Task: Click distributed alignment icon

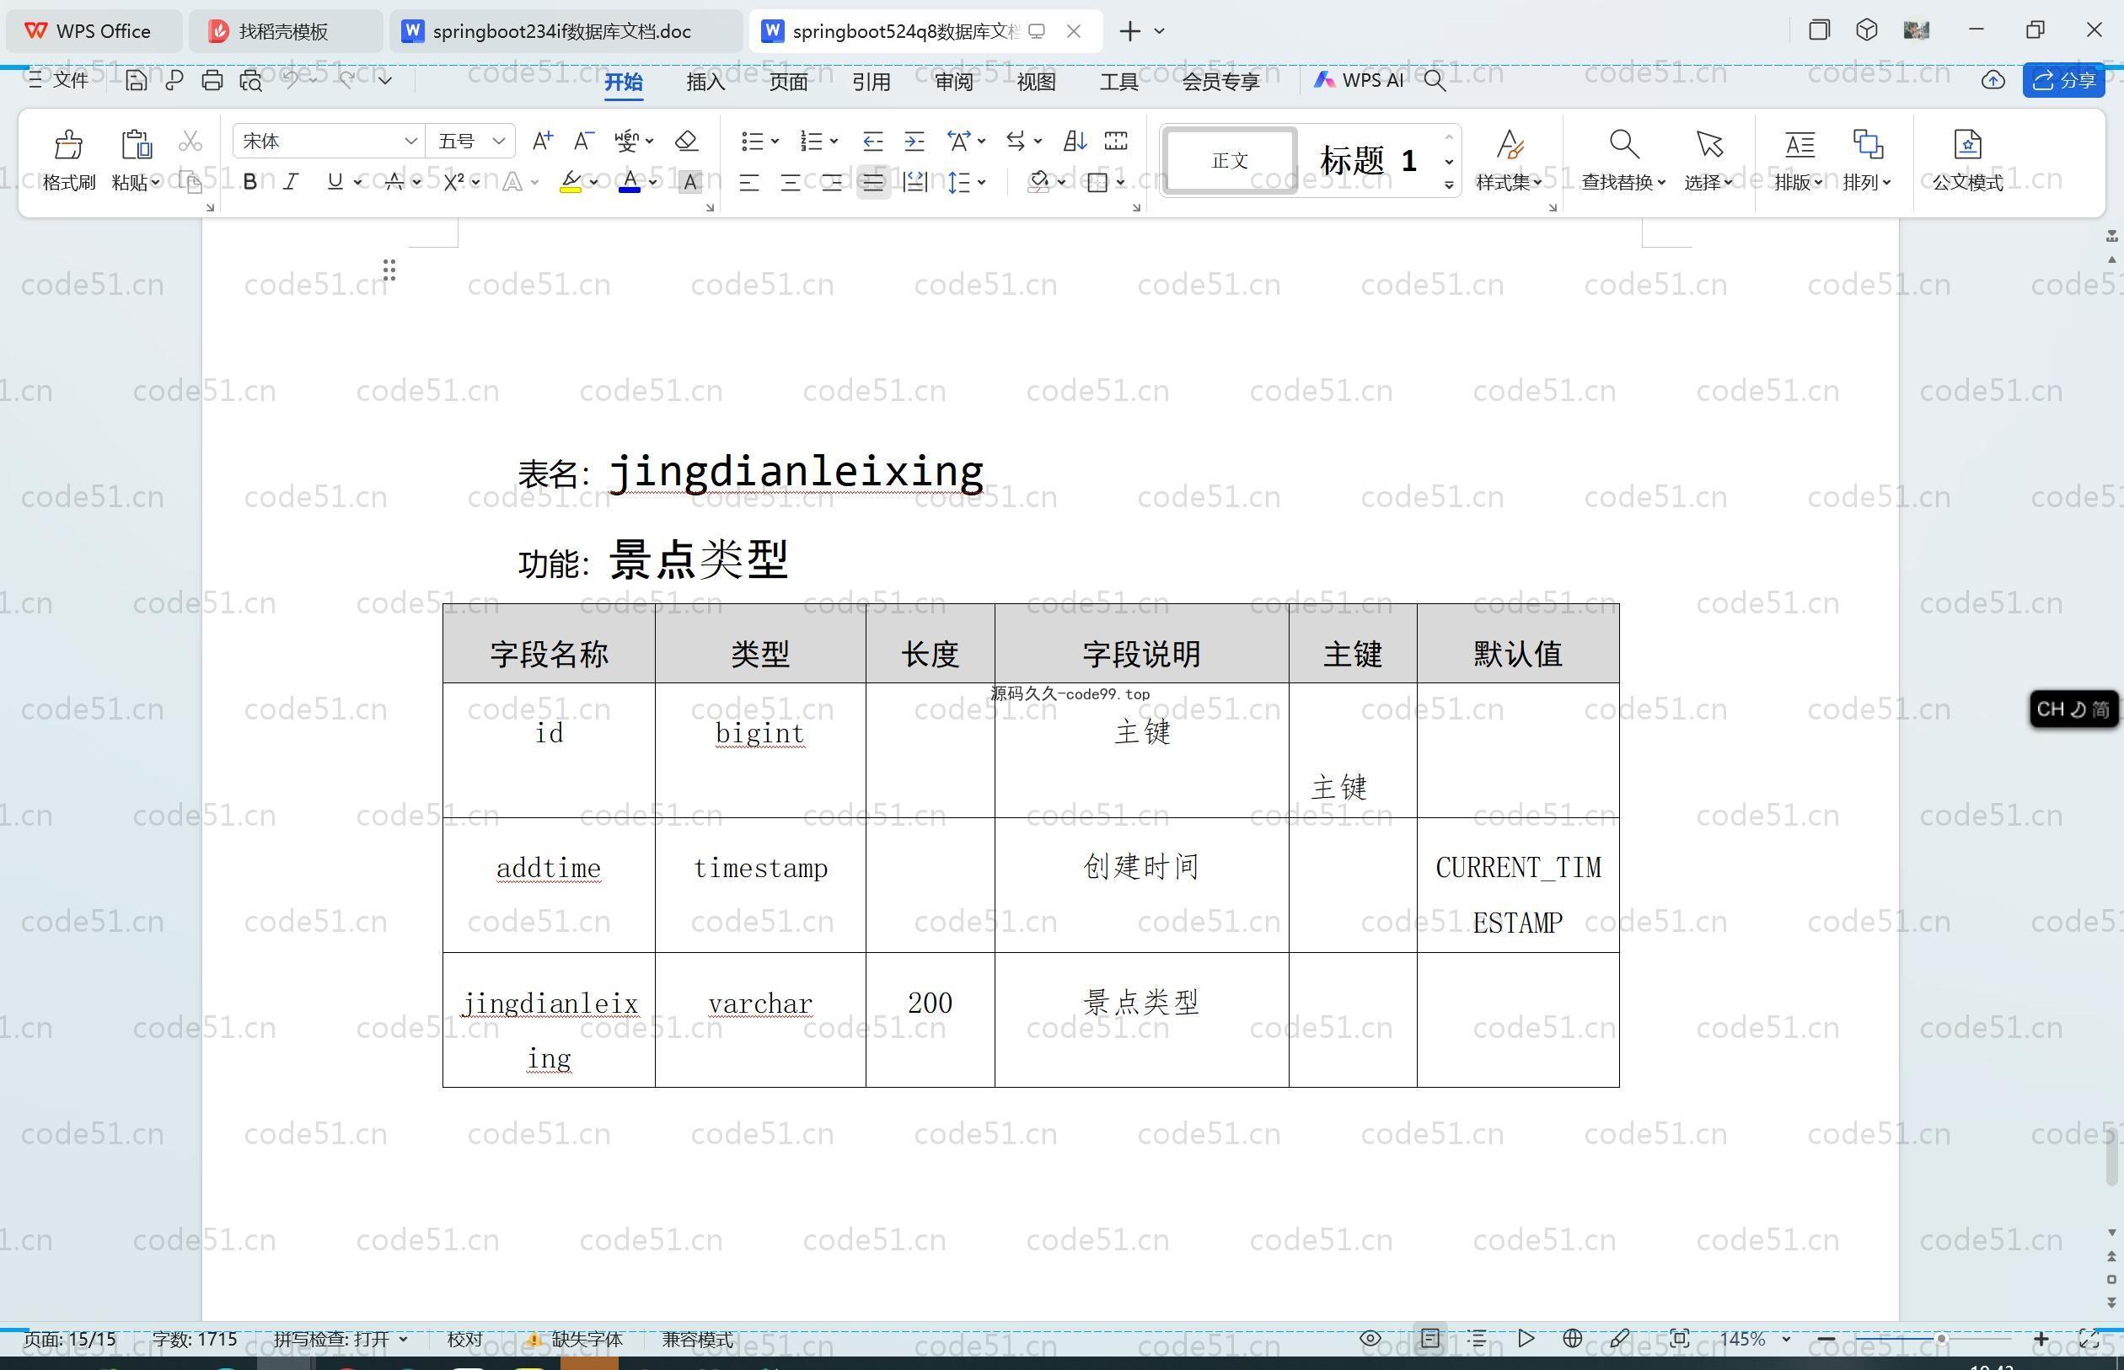Action: [x=914, y=182]
